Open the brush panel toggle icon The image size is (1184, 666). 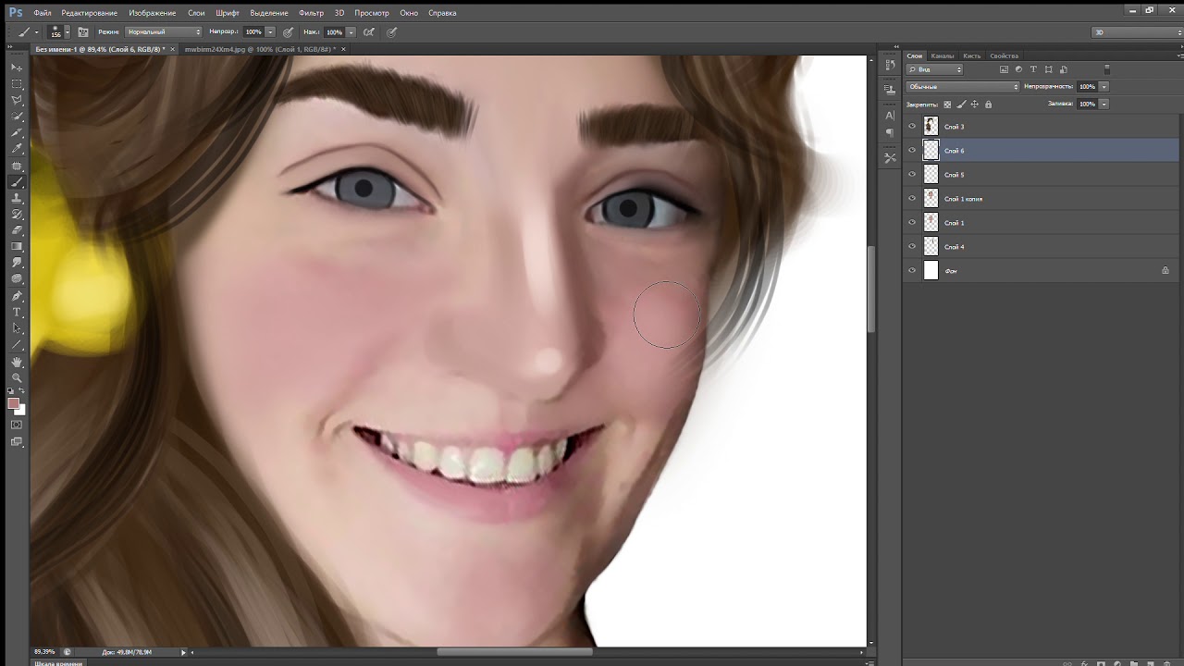pyautogui.click(x=83, y=32)
